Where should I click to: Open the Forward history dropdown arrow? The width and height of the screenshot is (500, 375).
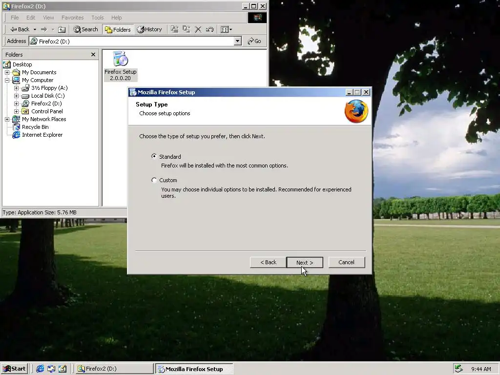53,29
